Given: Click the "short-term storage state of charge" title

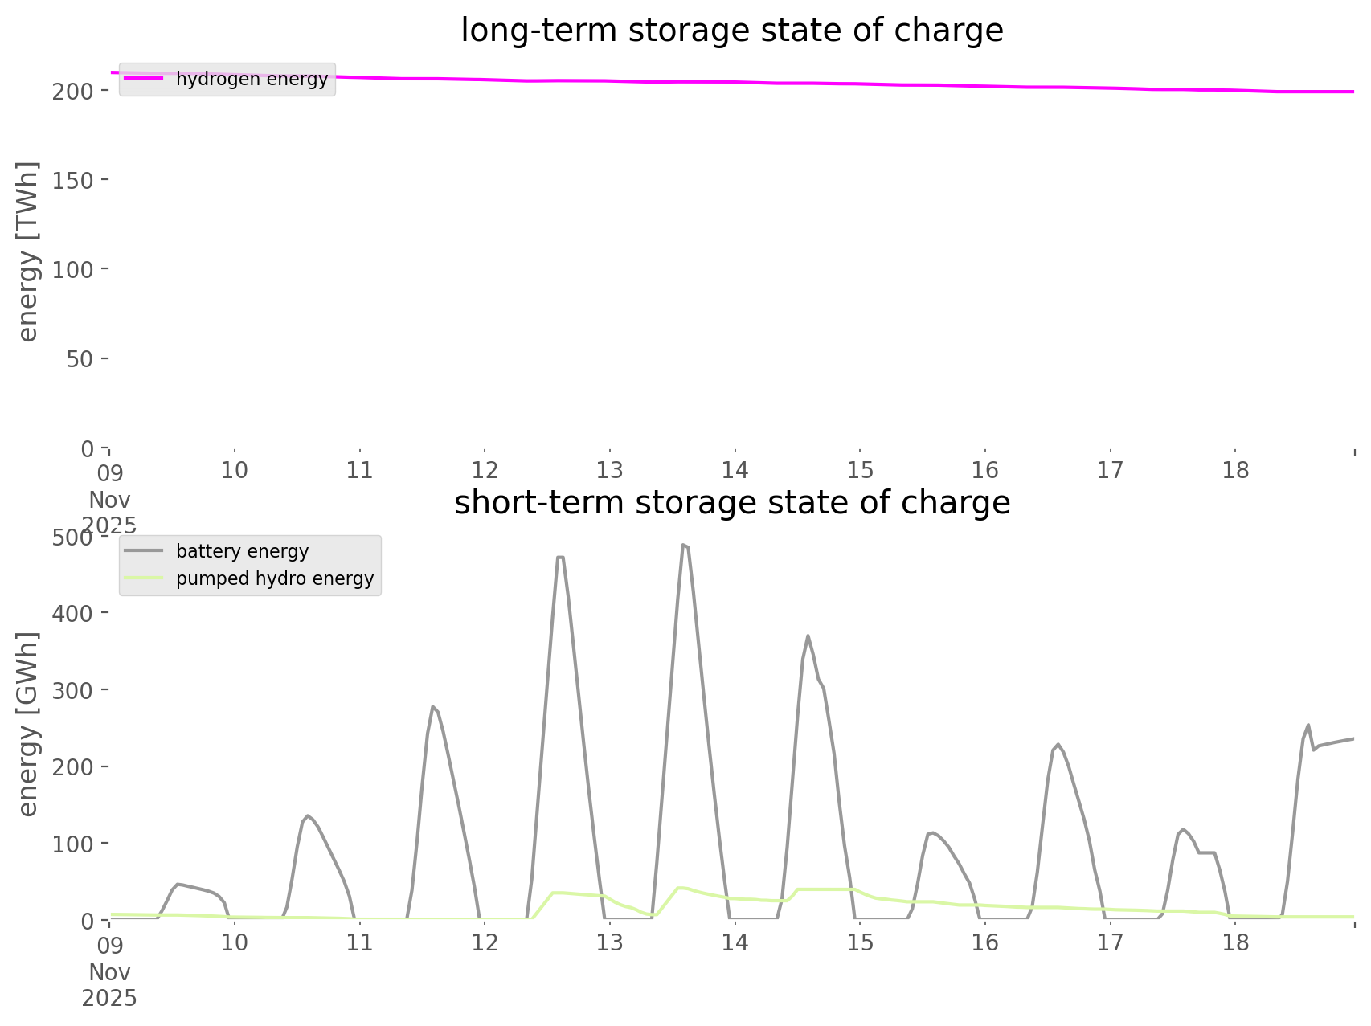Looking at the screenshot, I should 731,503.
